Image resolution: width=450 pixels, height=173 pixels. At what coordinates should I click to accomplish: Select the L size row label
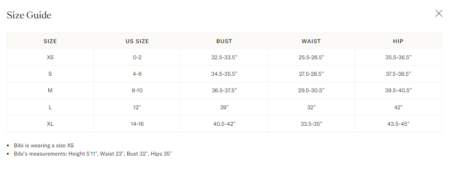(x=50, y=107)
